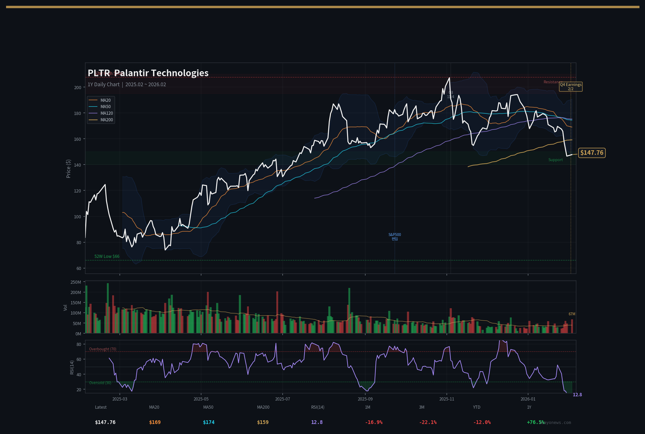
Task: Click the Overbought (70) RSI label
Action: [x=102, y=349]
